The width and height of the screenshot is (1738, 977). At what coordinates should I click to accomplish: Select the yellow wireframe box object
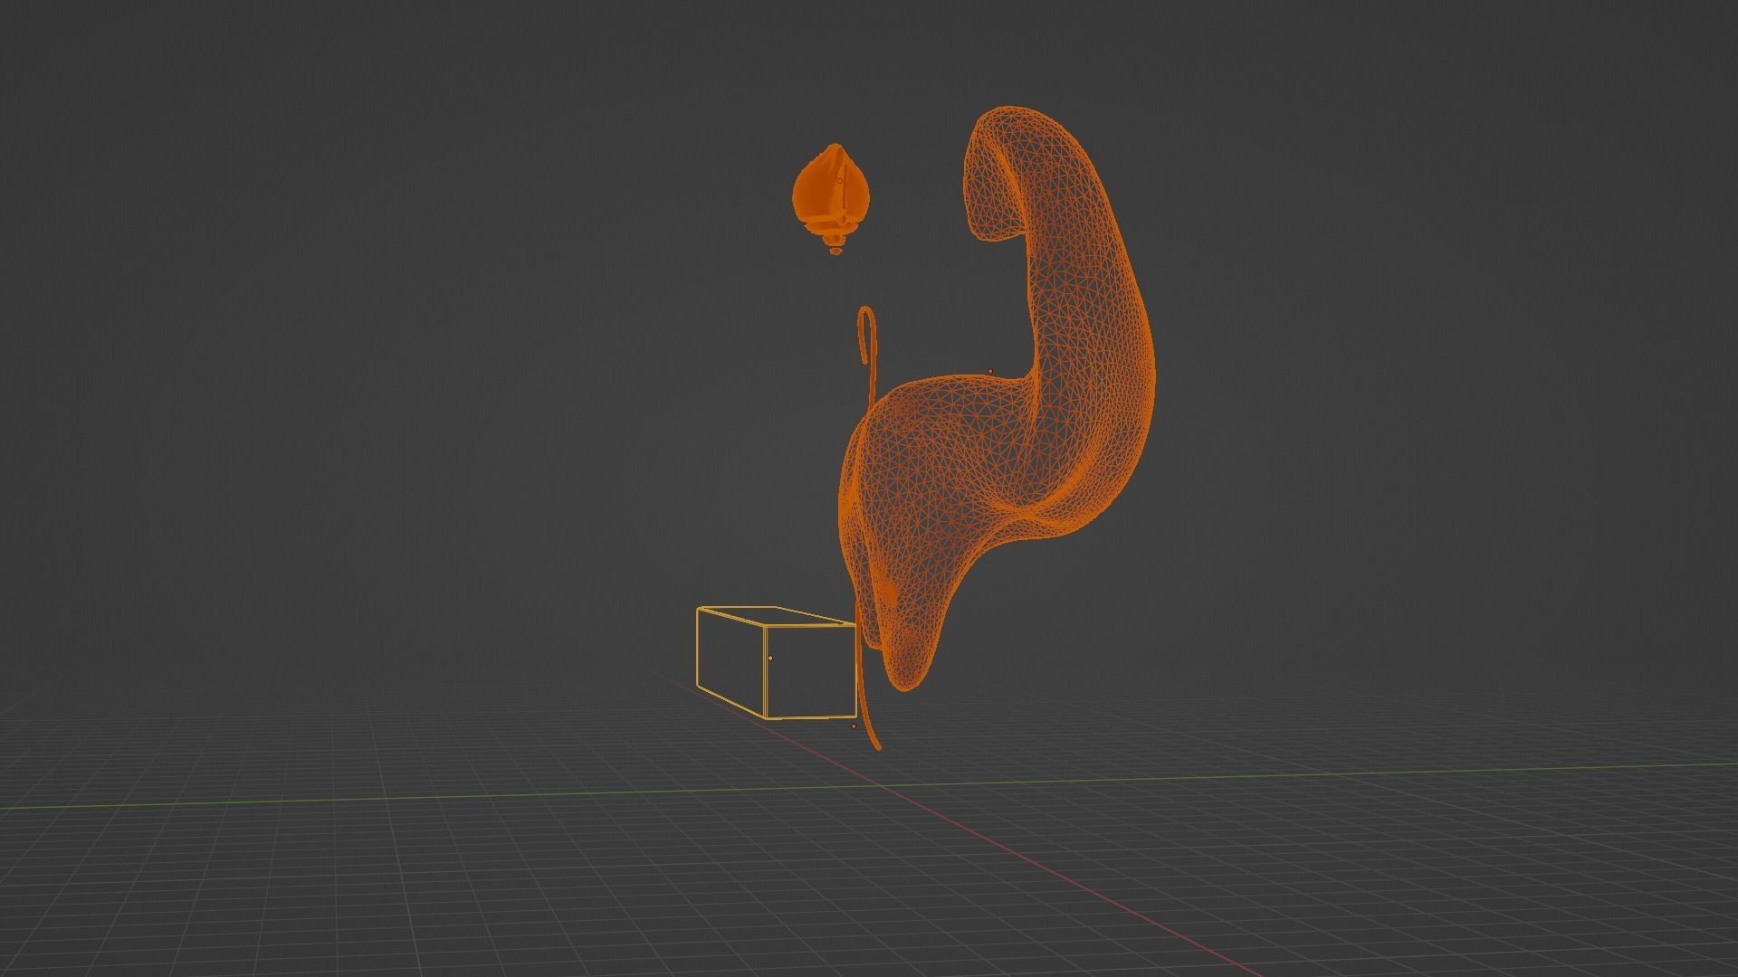point(776,663)
